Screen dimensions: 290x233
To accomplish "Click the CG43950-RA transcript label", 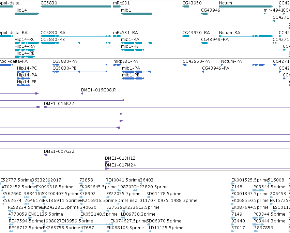I will (196, 33).
